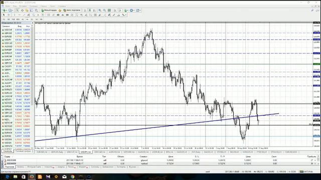This screenshot has width=321, height=180.
Task: Switch to the Тиковый график tab
Action: [24, 151]
